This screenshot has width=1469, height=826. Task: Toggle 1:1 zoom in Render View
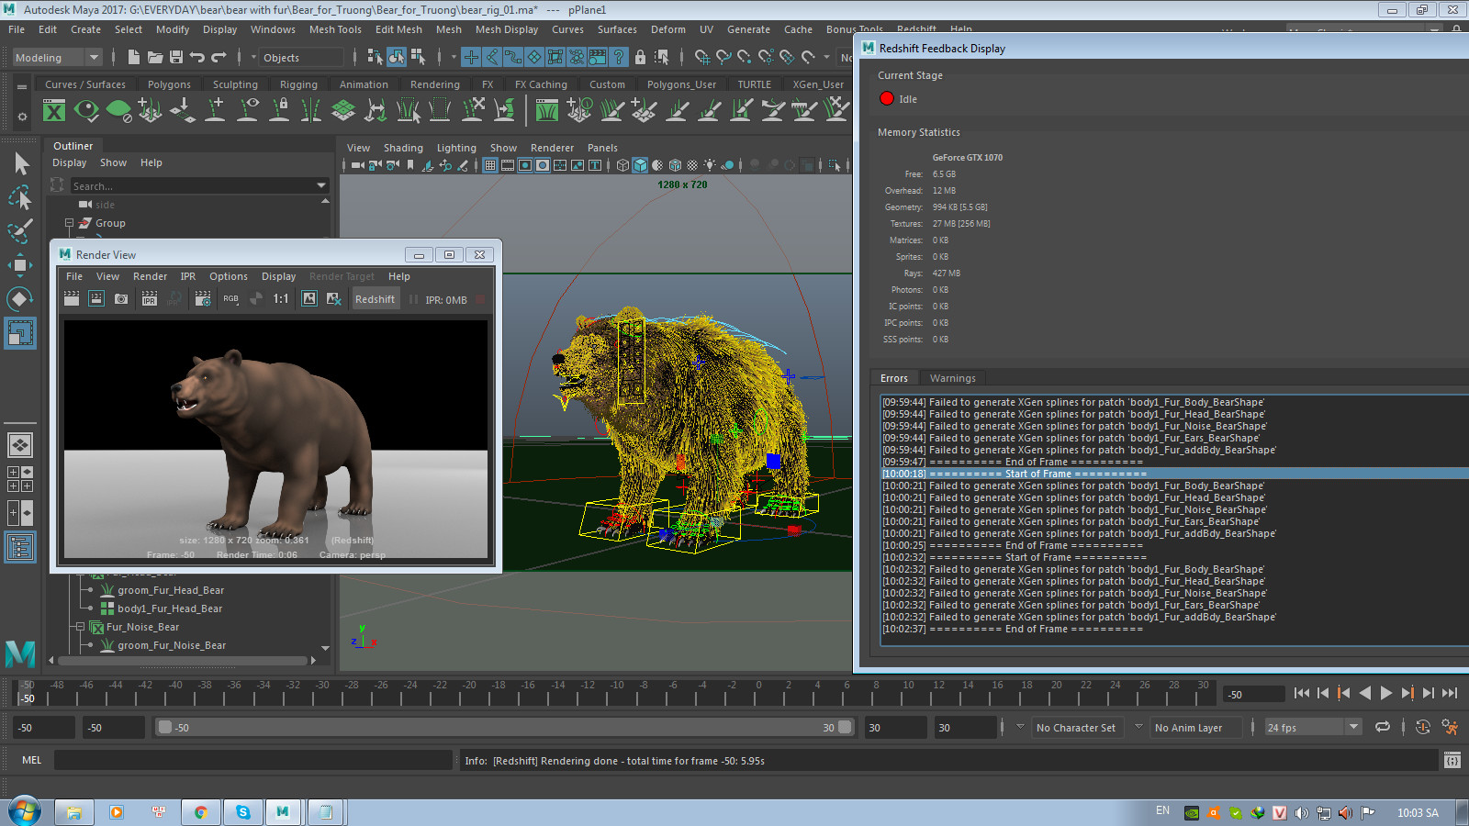[x=281, y=298]
